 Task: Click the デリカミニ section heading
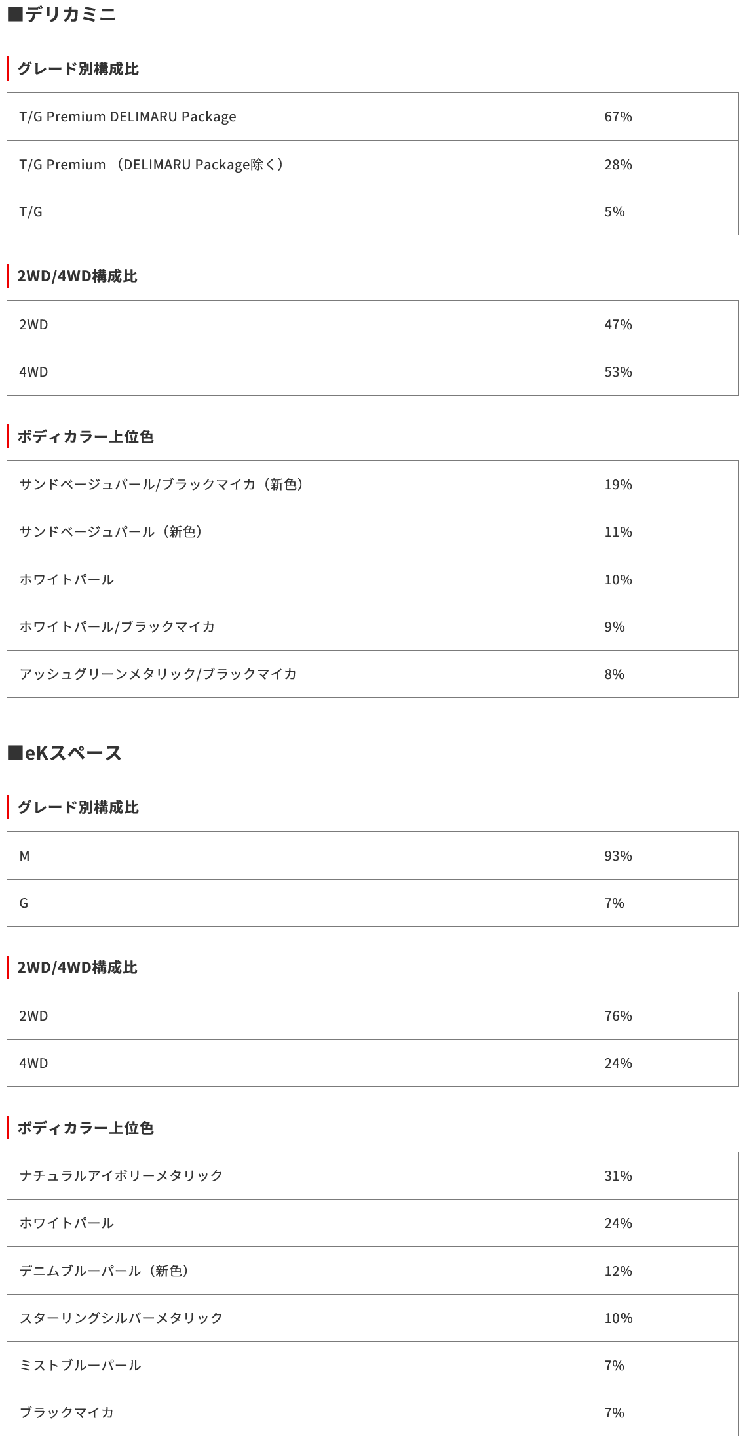click(x=62, y=14)
